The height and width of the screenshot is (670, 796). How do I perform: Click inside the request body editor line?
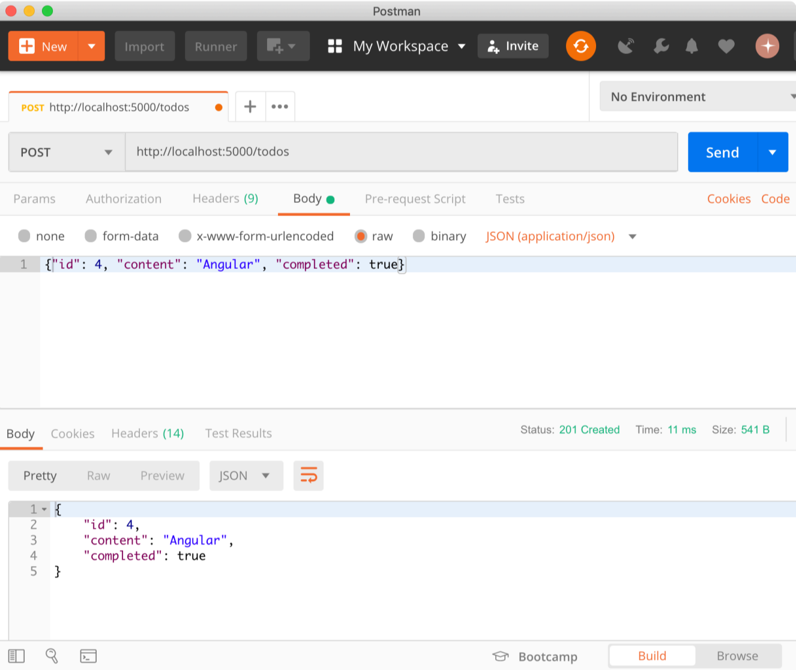tap(418, 264)
